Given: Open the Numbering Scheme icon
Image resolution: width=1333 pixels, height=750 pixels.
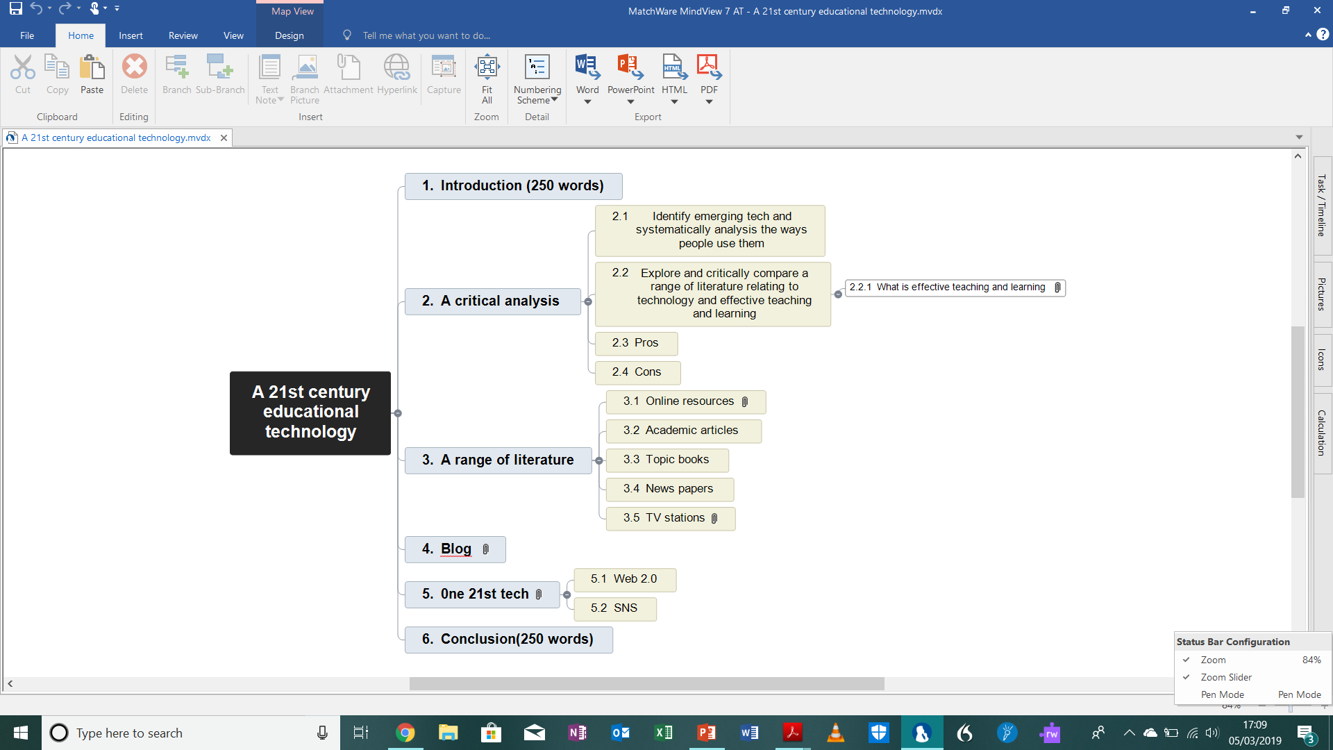Looking at the screenshot, I should 537,67.
